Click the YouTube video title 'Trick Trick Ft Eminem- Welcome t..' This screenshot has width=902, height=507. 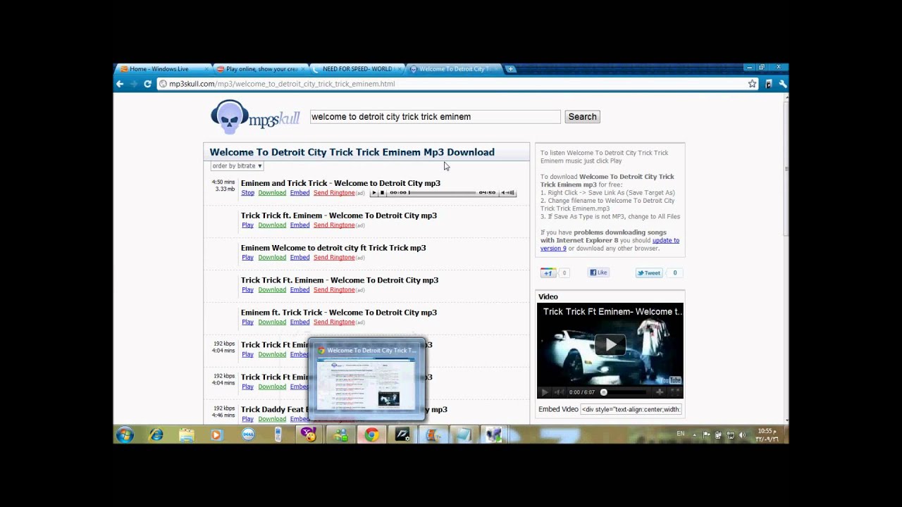pos(612,311)
